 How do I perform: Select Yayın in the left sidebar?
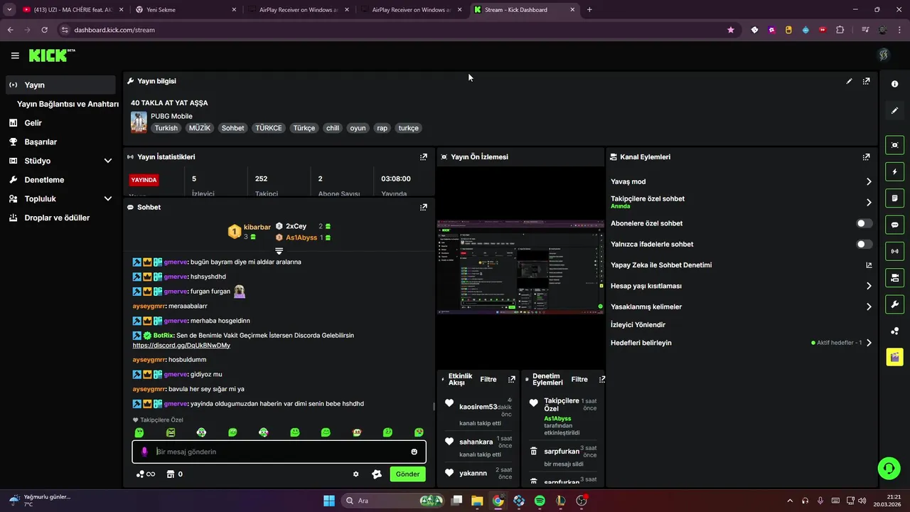60,85
